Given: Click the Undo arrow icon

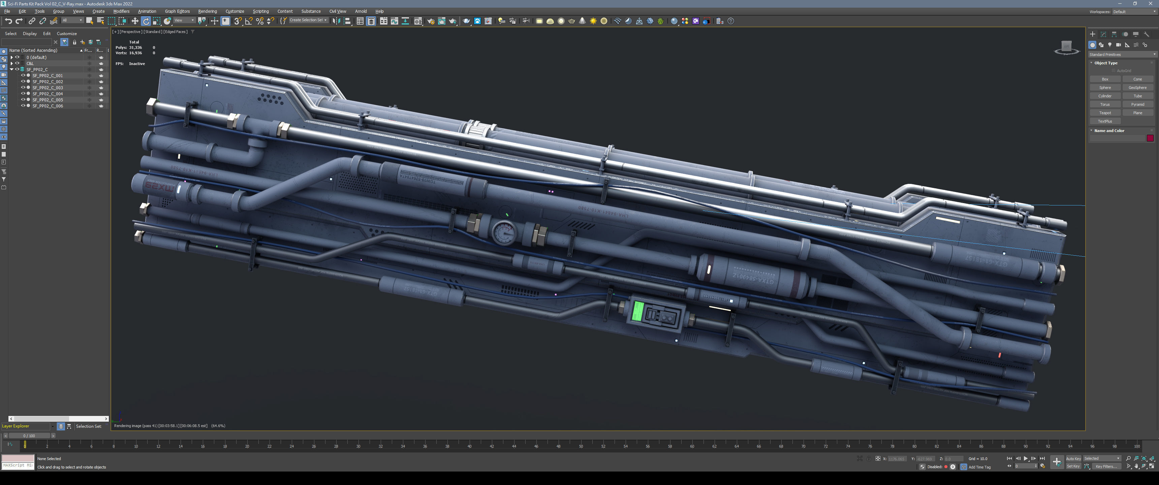Looking at the screenshot, I should (x=8, y=21).
